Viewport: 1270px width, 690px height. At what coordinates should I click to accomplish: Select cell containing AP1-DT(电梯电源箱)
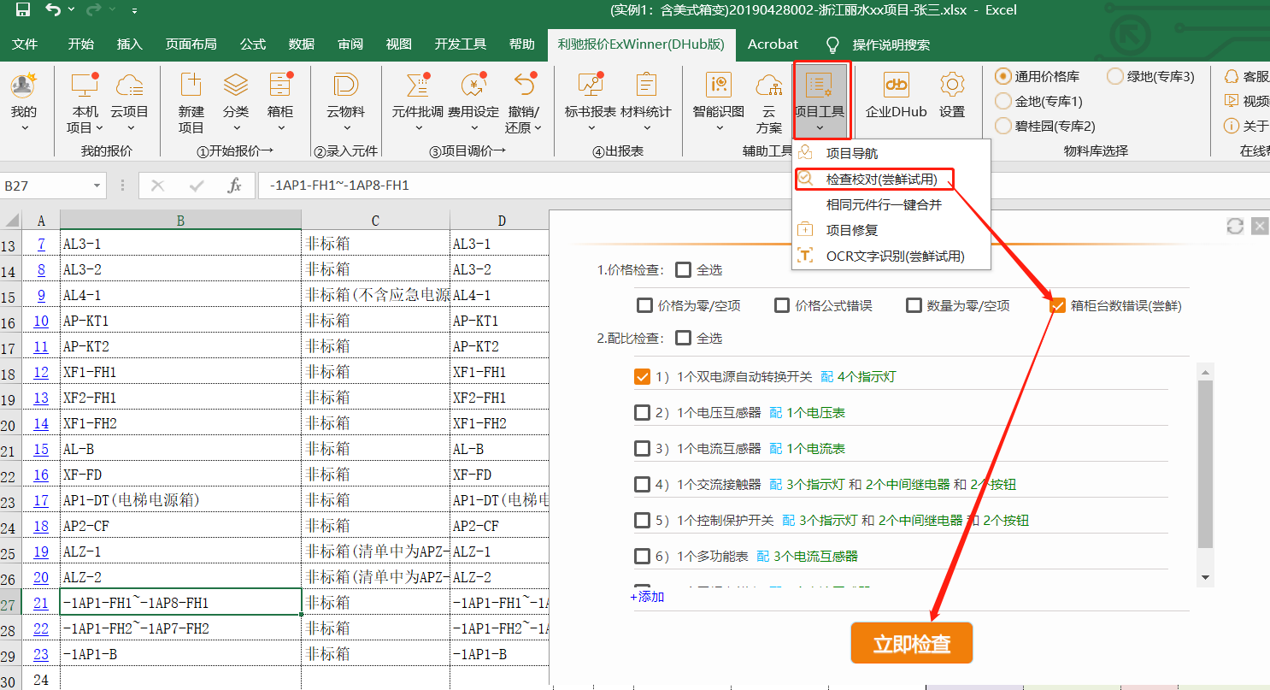coord(180,500)
